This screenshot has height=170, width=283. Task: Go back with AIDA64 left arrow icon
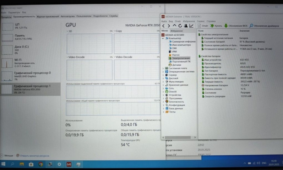(164, 26)
